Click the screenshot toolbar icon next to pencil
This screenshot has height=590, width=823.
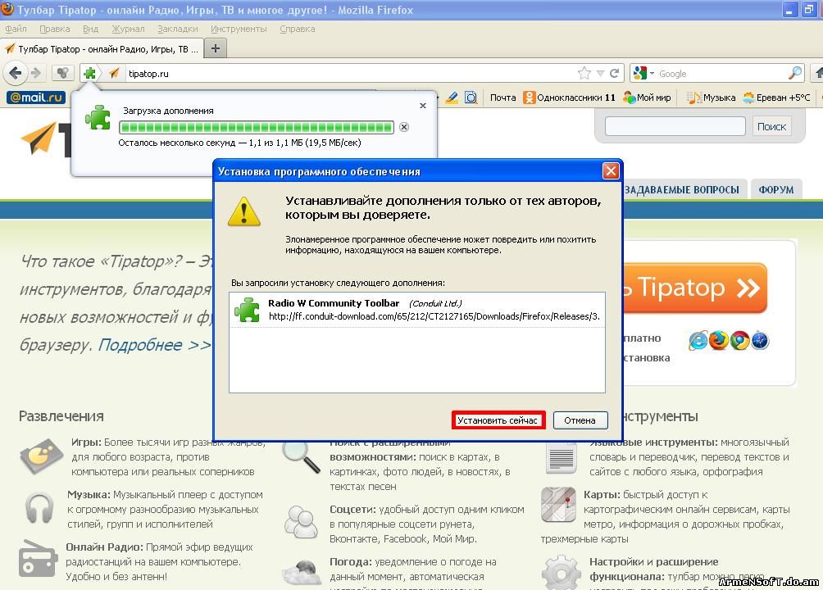coord(471,98)
